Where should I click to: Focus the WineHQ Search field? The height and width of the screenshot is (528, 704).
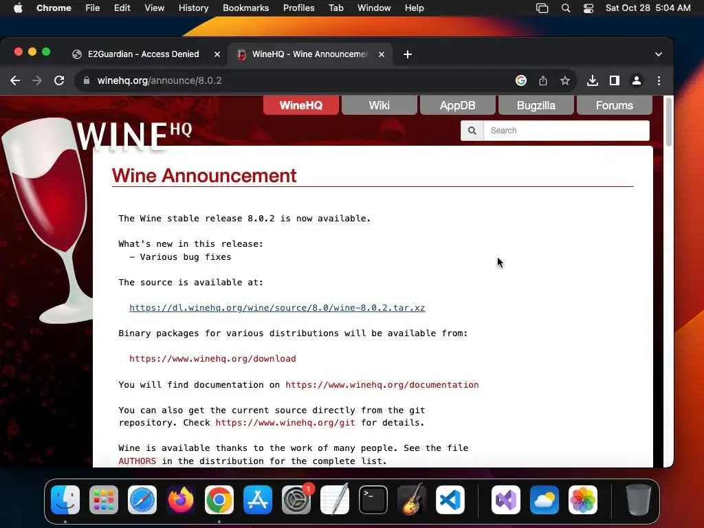[566, 131]
